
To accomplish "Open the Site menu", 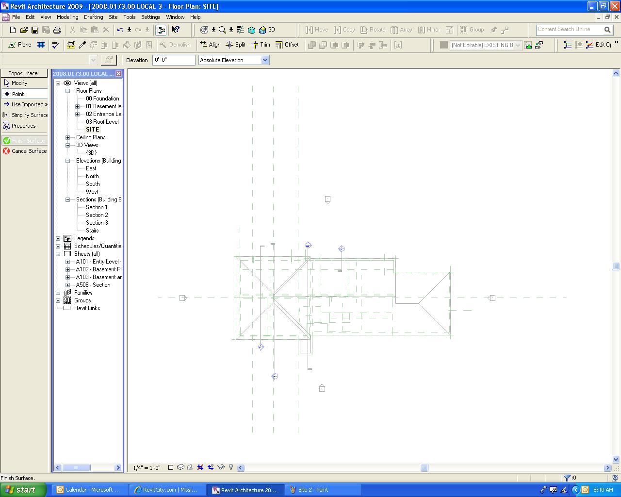I will (x=113, y=17).
